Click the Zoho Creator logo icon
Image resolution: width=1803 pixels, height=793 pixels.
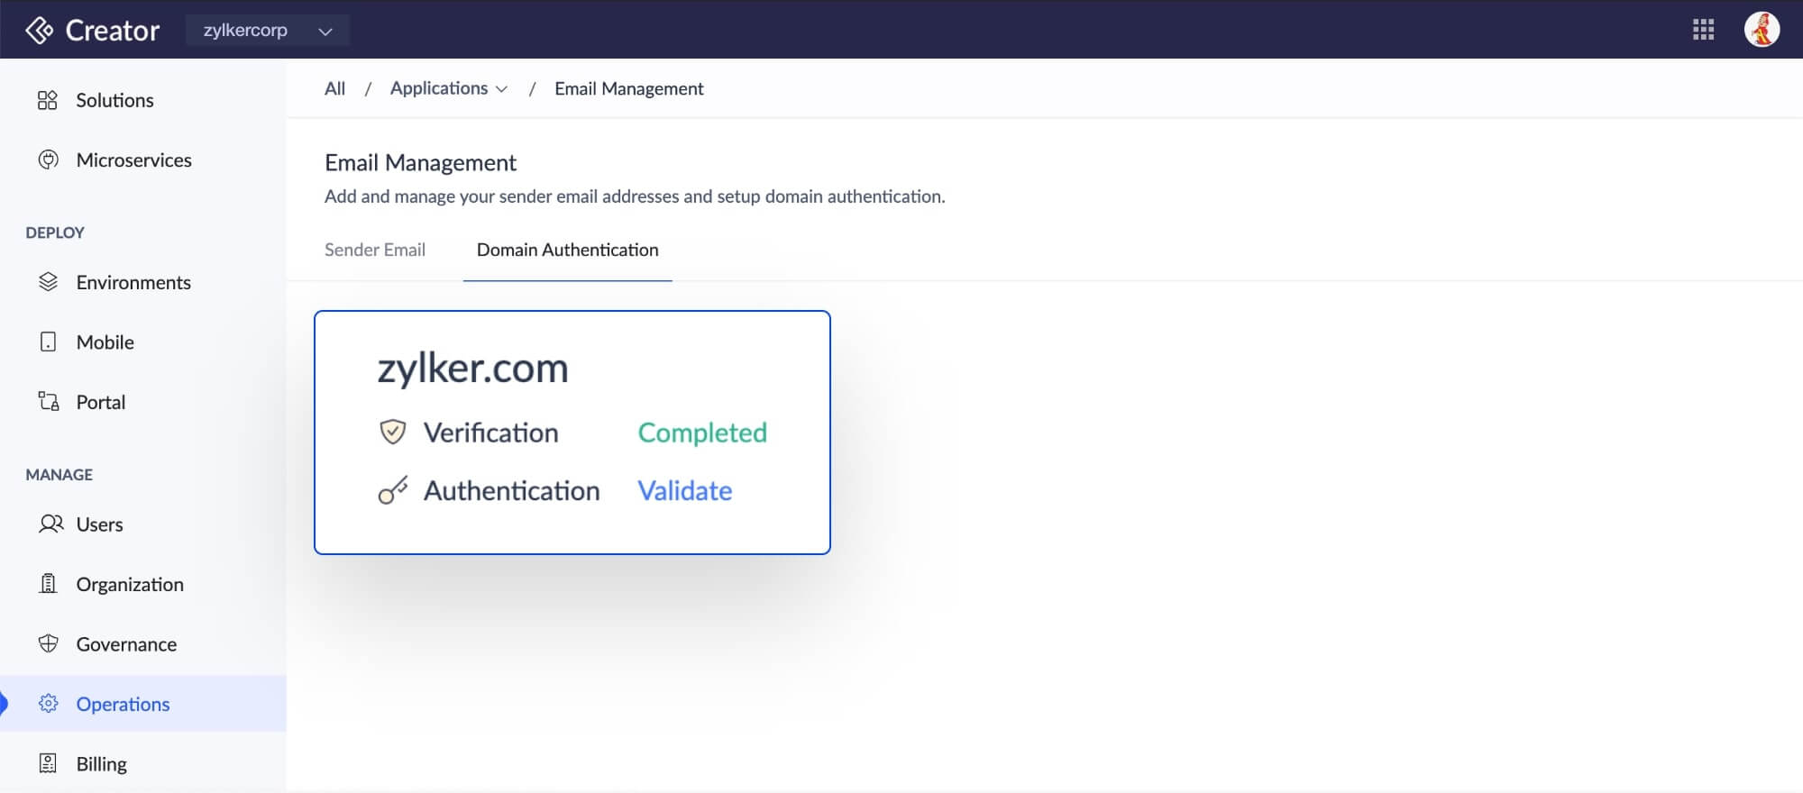pos(40,30)
